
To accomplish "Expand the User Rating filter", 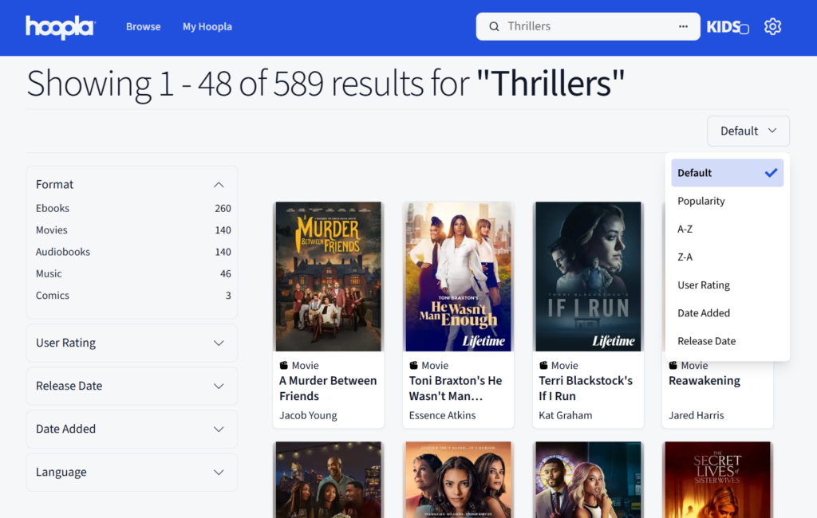I will (x=219, y=343).
